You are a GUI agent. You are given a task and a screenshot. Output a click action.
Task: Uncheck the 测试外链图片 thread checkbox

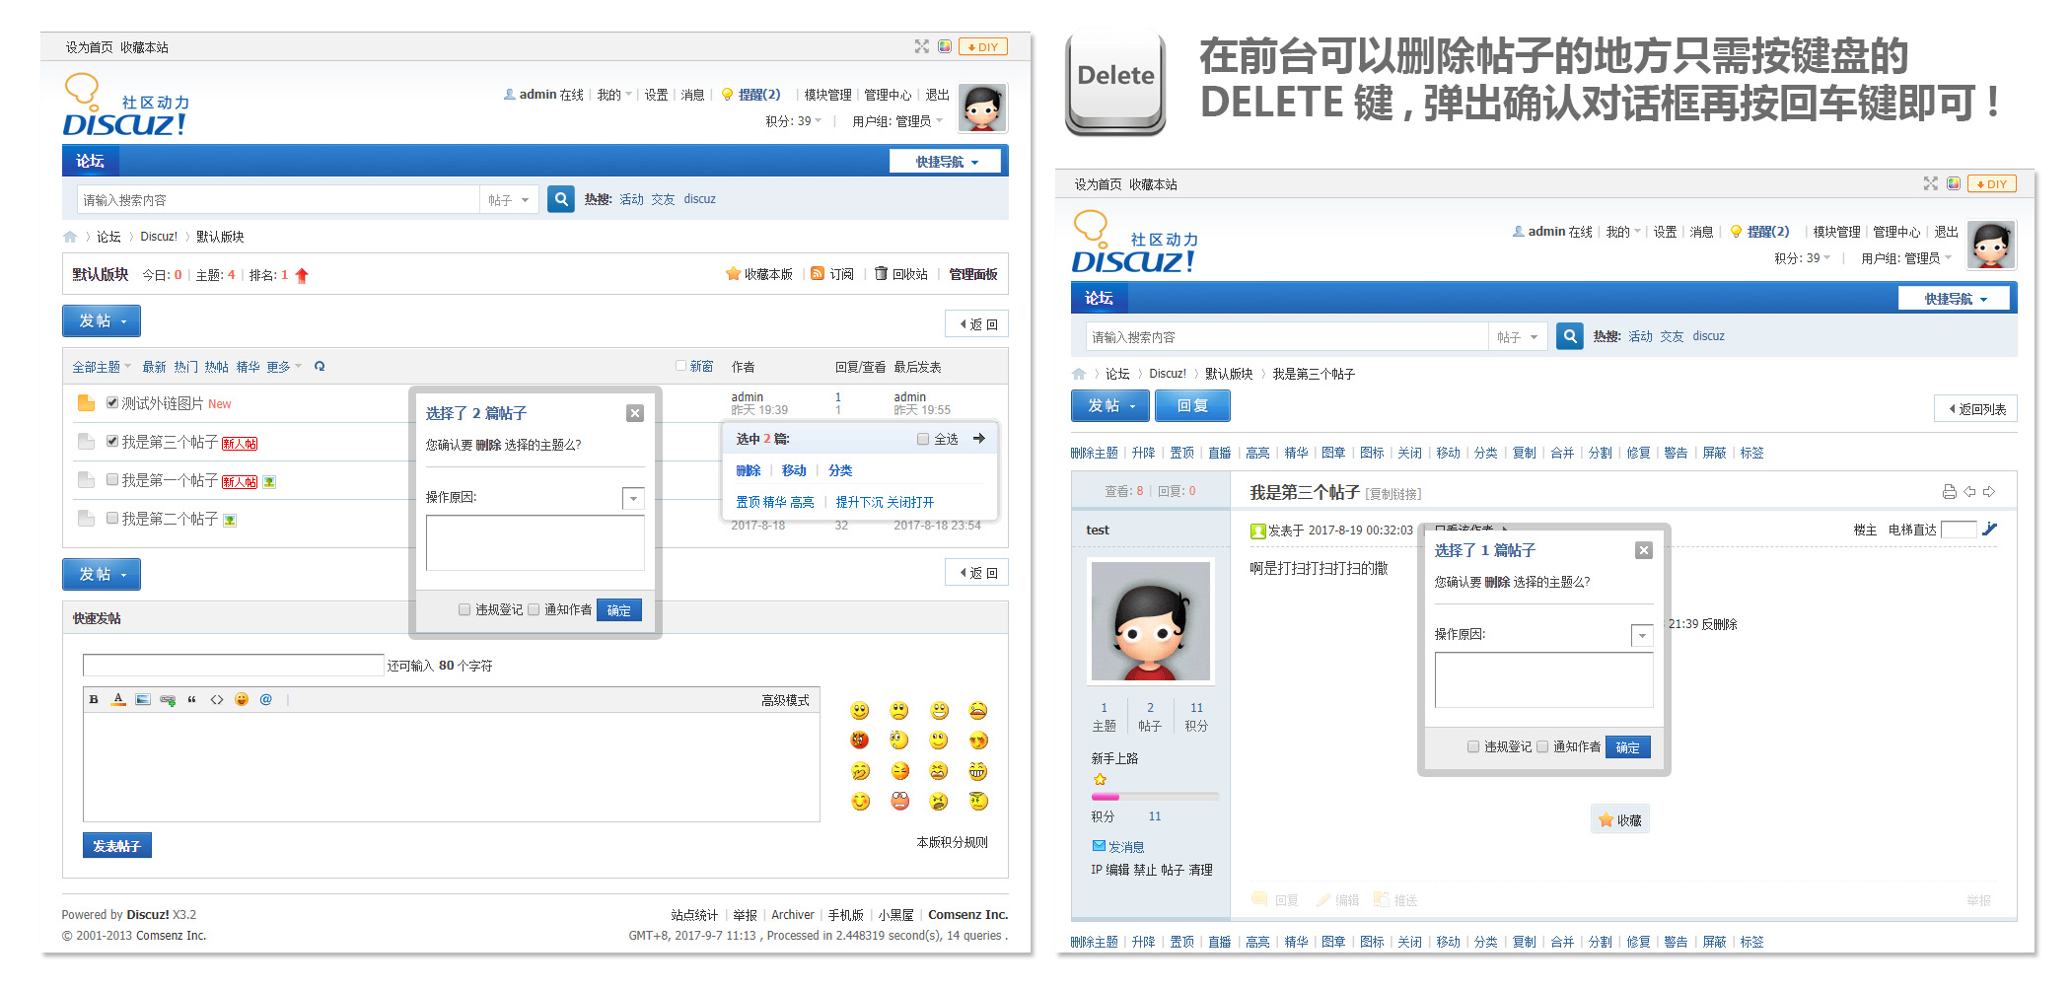point(112,403)
